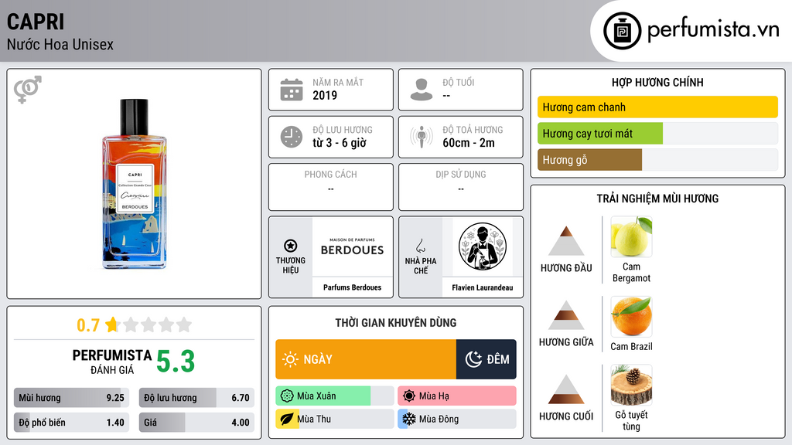Image resolution: width=792 pixels, height=445 pixels.
Task: Click the unisex gender symbol icon
Action: click(x=28, y=90)
